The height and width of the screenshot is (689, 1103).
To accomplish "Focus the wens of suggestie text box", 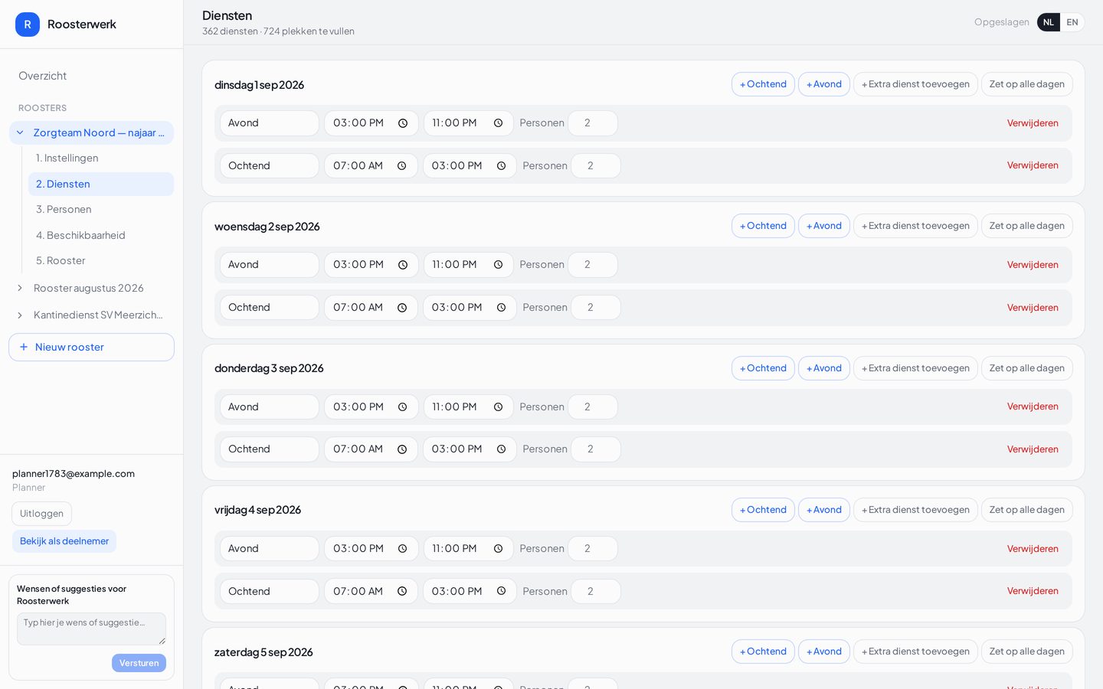I will [x=92, y=629].
